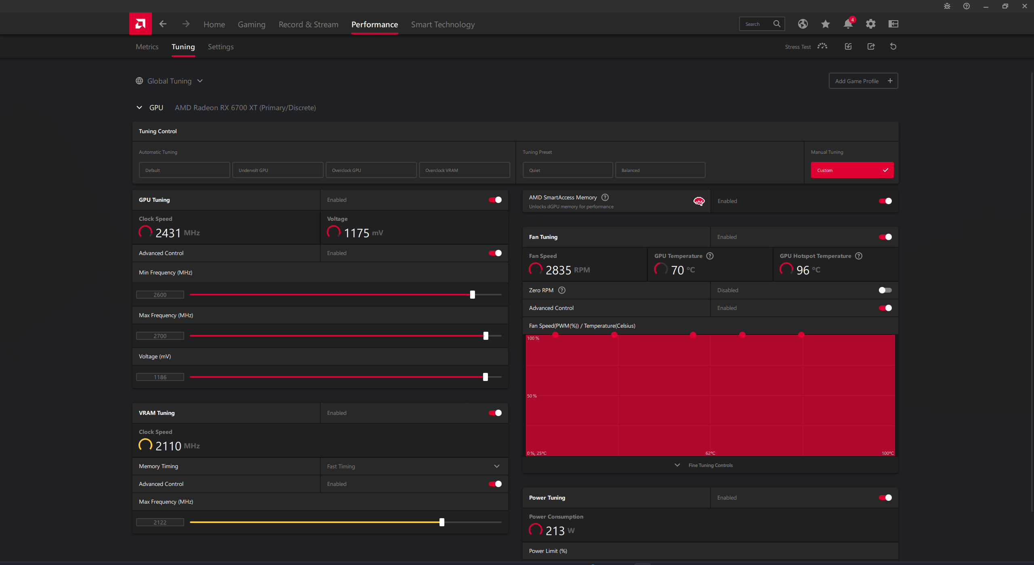Image resolution: width=1034 pixels, height=565 pixels.
Task: Select the Undervolt GPU preset
Action: 277,170
